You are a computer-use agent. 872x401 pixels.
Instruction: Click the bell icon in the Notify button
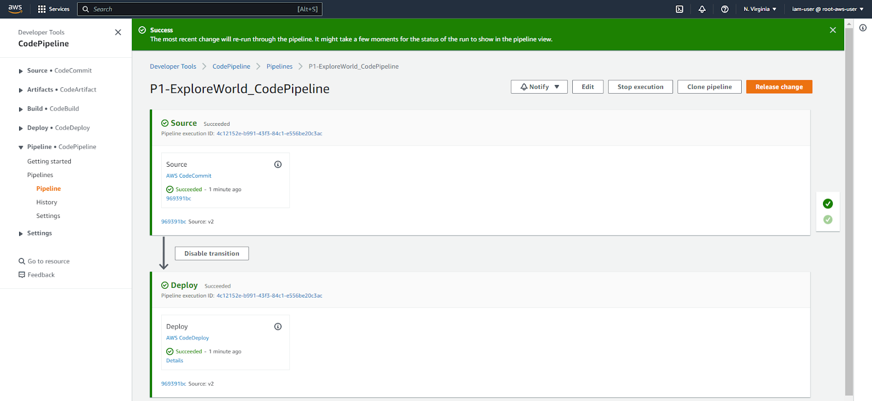pyautogui.click(x=524, y=87)
